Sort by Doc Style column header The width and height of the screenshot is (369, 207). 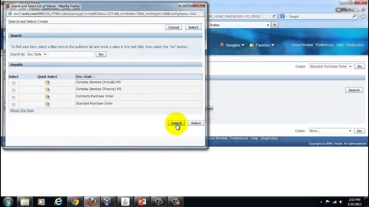(x=84, y=77)
